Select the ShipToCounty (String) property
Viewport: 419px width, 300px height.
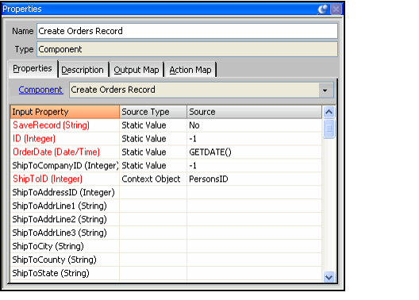point(65,260)
